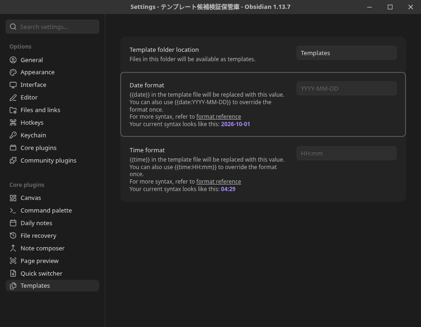The height and width of the screenshot is (327, 421).
Task: Click the 04:29 time preview text
Action: pos(228,189)
